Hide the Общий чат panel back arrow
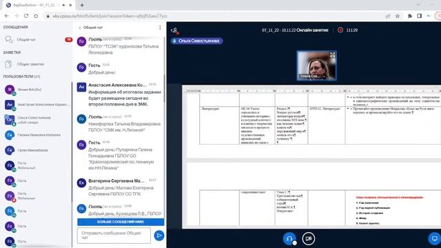The width and height of the screenshot is (441, 248). coord(80,28)
